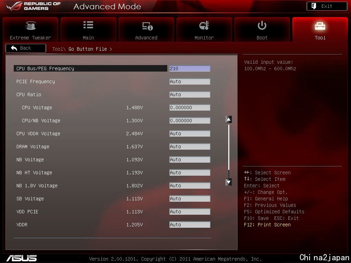
Task: Select the Main list icon
Action: coord(88,25)
